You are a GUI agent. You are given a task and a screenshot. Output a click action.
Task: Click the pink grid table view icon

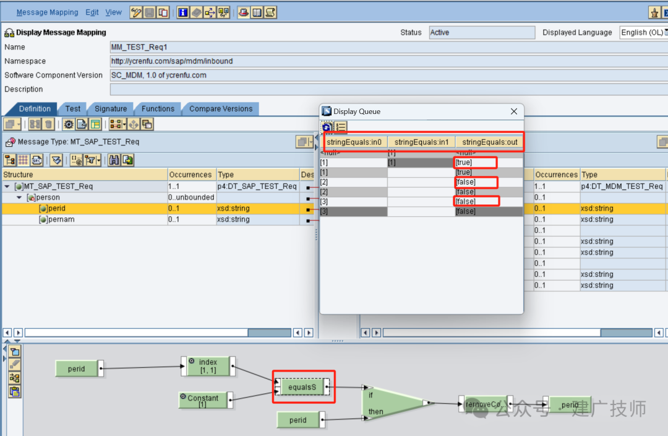(23, 160)
